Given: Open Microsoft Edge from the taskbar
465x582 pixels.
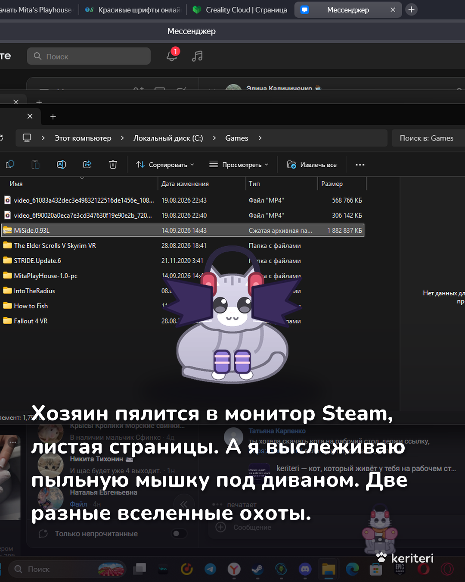Looking at the screenshot, I should 352,569.
